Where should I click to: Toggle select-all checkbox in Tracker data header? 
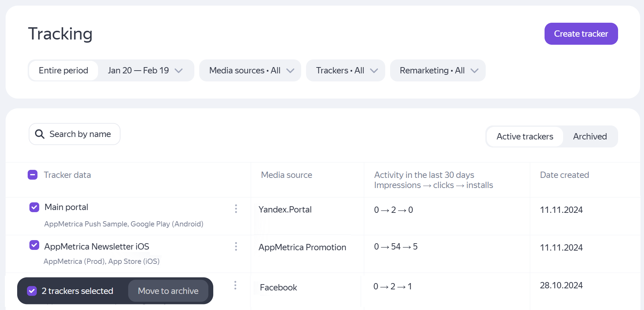click(x=33, y=175)
